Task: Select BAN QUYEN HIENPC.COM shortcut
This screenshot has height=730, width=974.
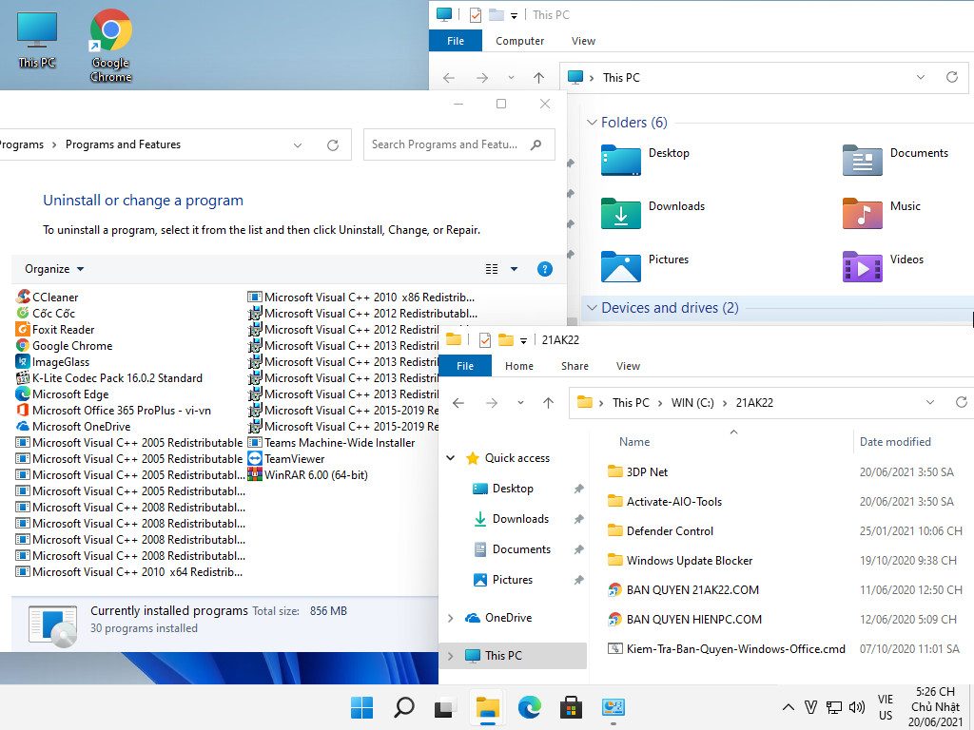Action: 684,620
